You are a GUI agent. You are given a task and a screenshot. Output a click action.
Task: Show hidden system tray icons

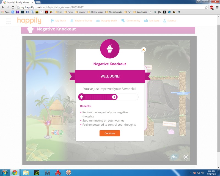(190, 173)
